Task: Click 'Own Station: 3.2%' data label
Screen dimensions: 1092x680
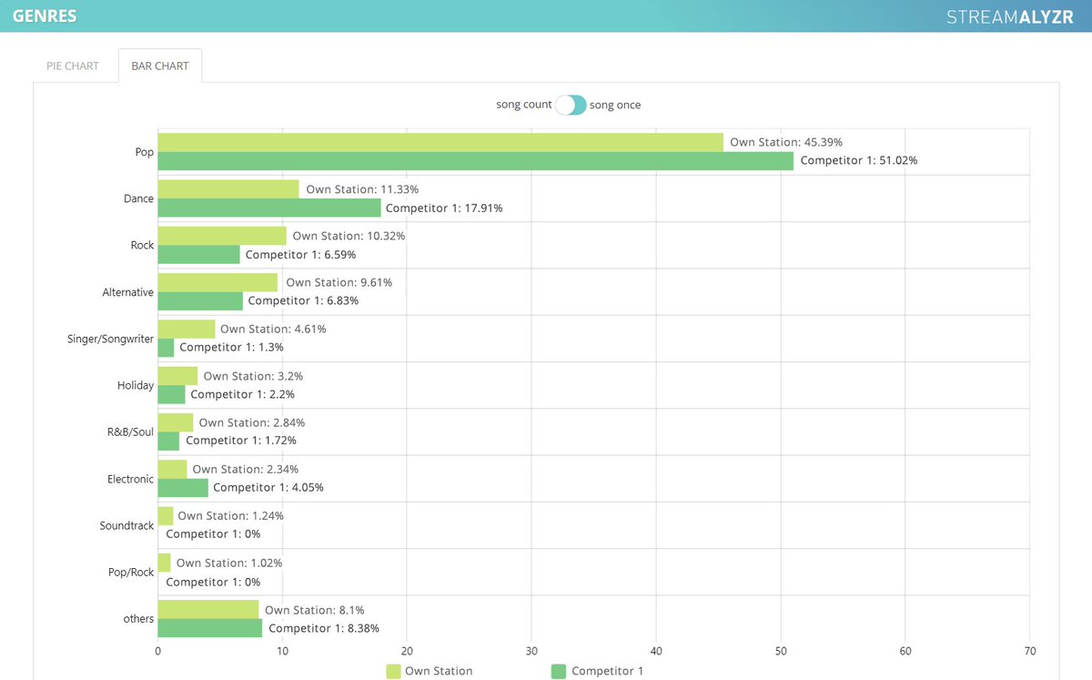Action: [254, 376]
